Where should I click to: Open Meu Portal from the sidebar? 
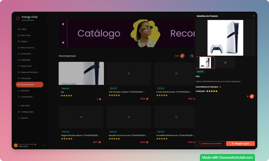pos(25,35)
